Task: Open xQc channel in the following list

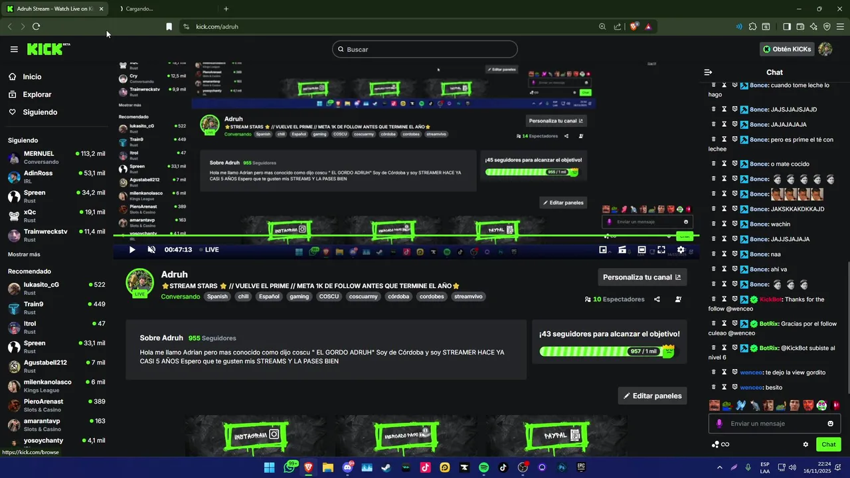Action: (x=56, y=216)
